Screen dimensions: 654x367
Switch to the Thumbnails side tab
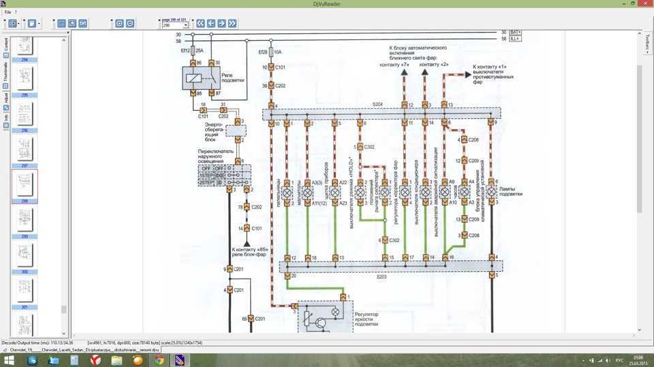pos(5,71)
